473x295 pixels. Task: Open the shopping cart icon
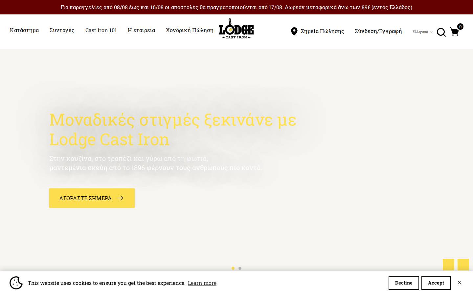coord(454,32)
